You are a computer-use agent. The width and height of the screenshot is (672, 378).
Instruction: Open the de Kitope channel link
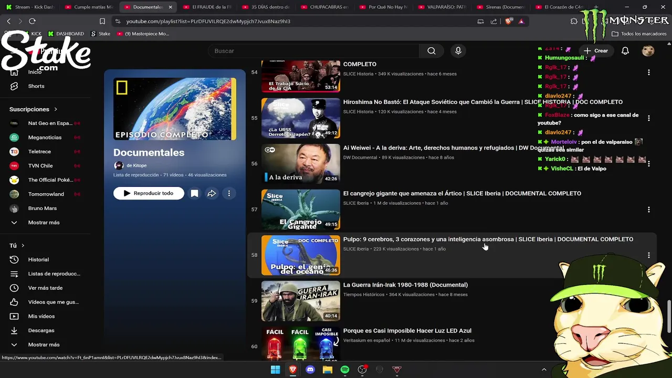click(136, 165)
